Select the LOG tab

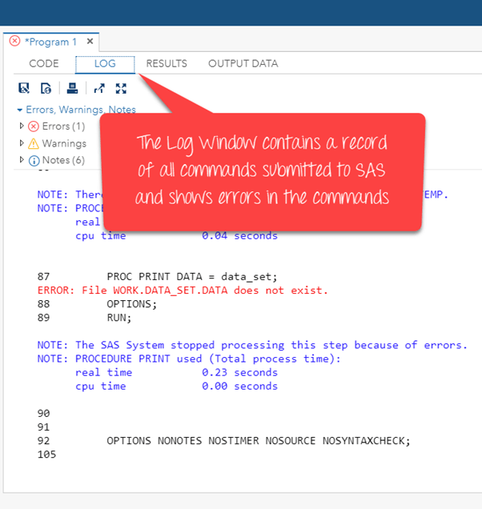click(105, 63)
